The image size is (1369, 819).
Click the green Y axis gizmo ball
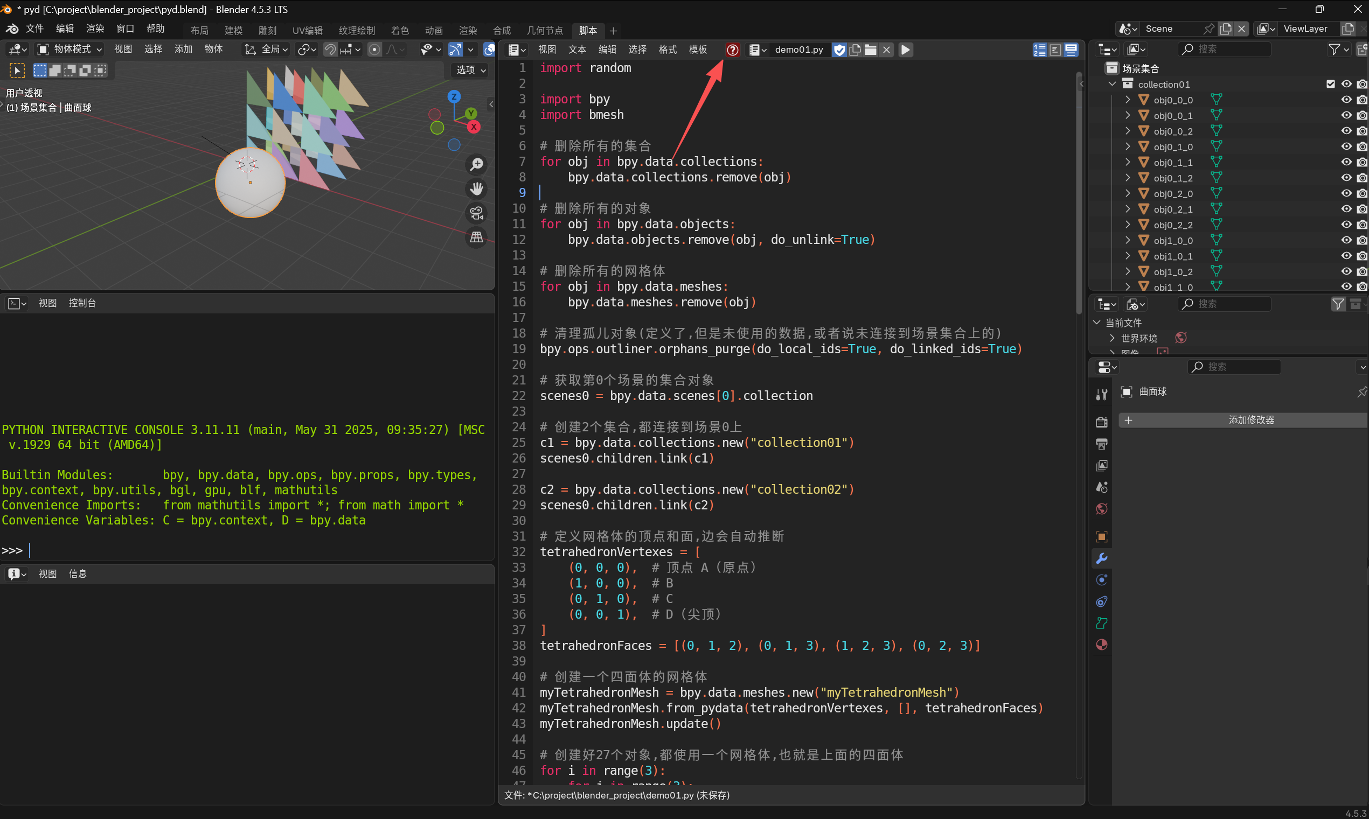(471, 113)
